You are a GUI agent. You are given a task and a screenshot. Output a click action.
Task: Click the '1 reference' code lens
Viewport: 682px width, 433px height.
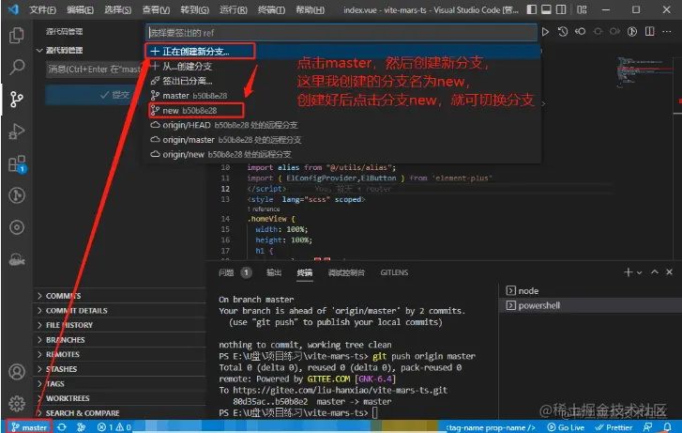pos(265,209)
